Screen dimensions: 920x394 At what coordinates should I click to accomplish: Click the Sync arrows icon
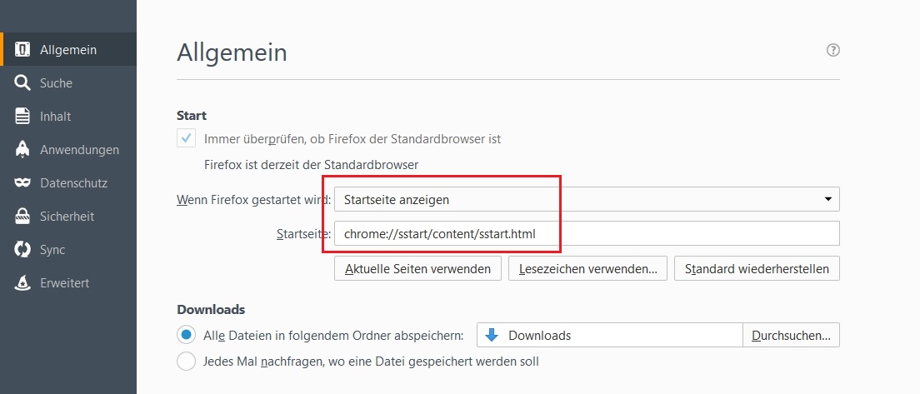pyautogui.click(x=23, y=250)
